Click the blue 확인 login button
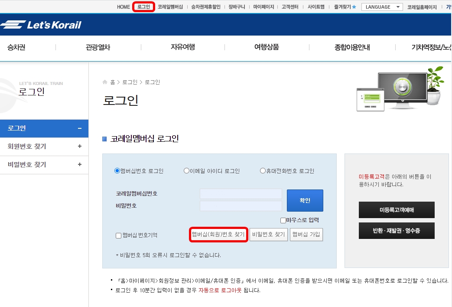The image size is (452, 307). coord(305,200)
